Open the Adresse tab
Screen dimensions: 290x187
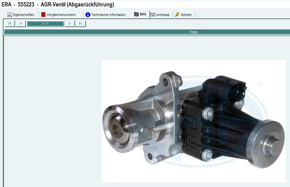[x=163, y=15]
